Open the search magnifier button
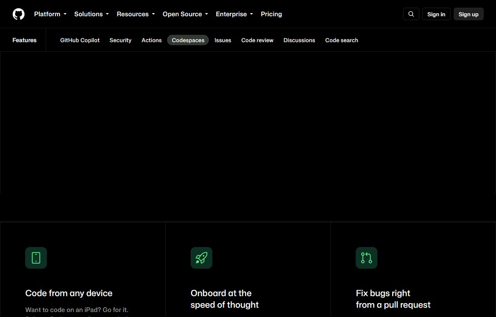The width and height of the screenshot is (496, 317). [411, 14]
